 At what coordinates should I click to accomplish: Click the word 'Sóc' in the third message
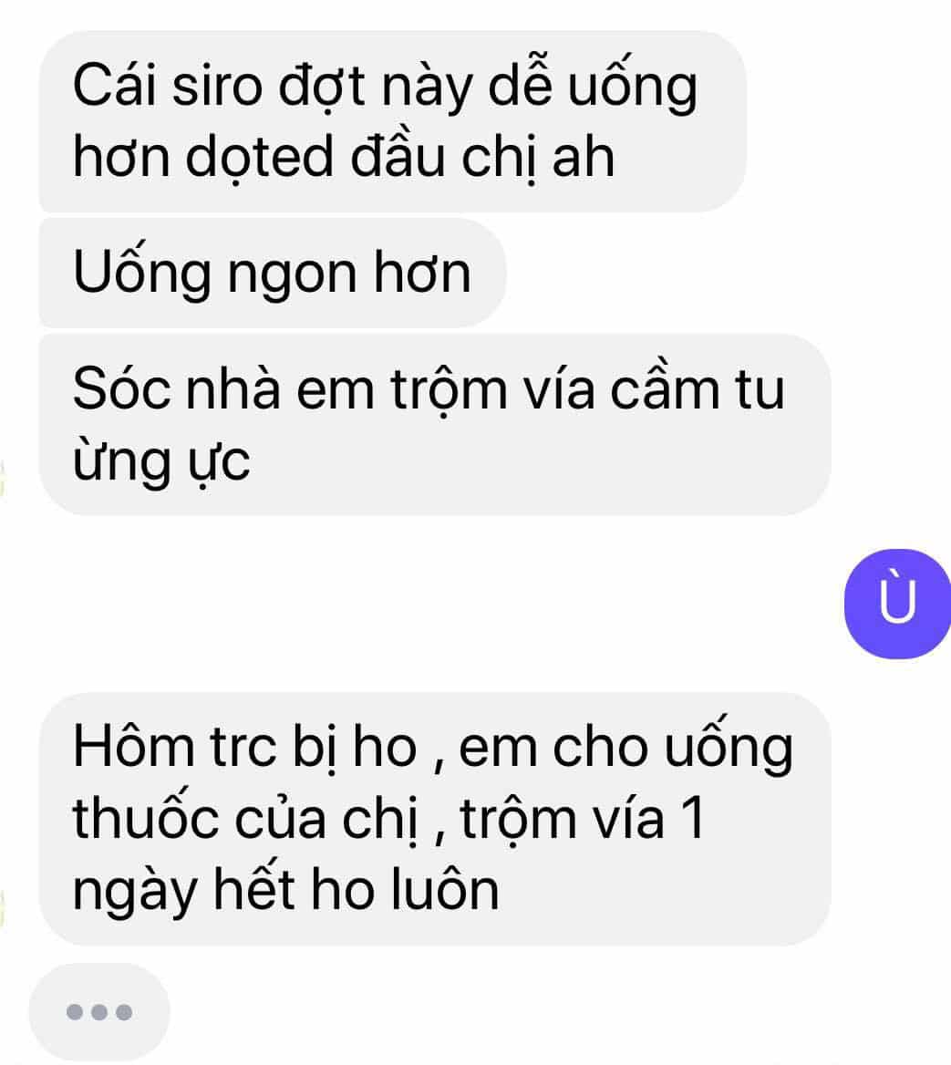(x=121, y=389)
